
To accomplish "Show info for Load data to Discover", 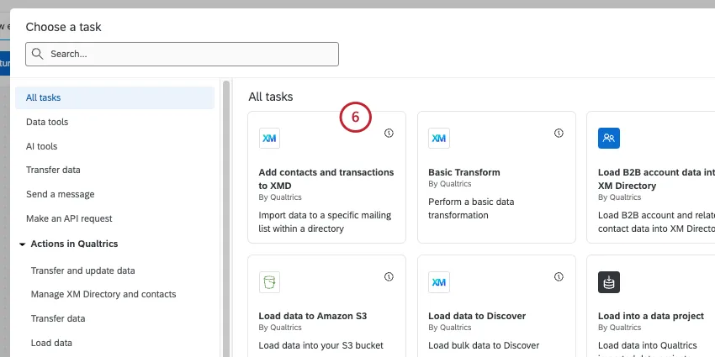I will coord(559,276).
